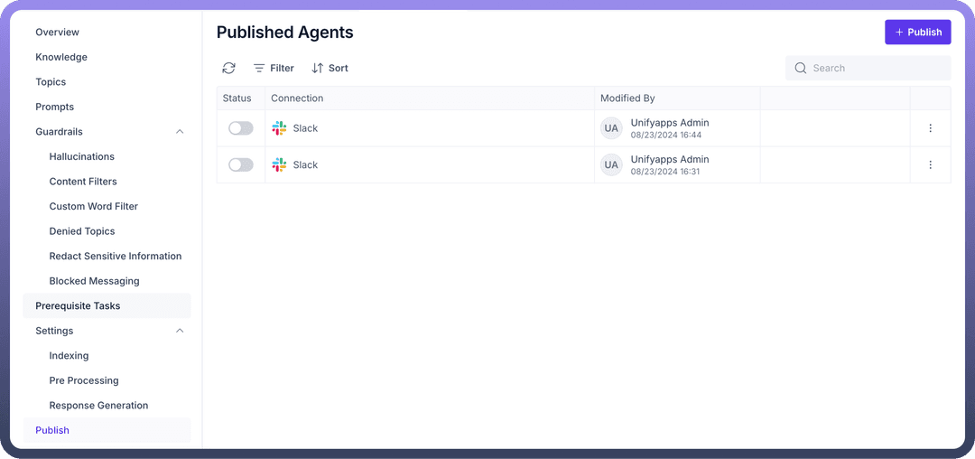Click the Slack logo in the first row
The height and width of the screenshot is (459, 975).
coord(279,128)
